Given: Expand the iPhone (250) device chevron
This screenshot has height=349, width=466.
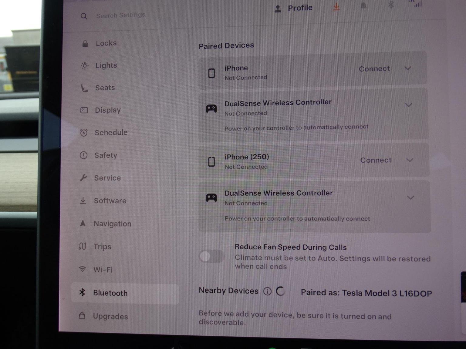Looking at the screenshot, I should (410, 160).
